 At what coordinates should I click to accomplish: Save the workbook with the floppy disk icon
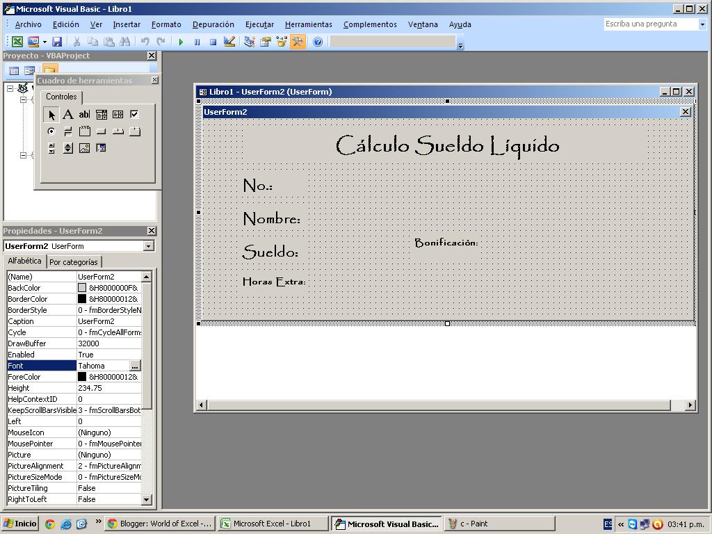tap(57, 42)
